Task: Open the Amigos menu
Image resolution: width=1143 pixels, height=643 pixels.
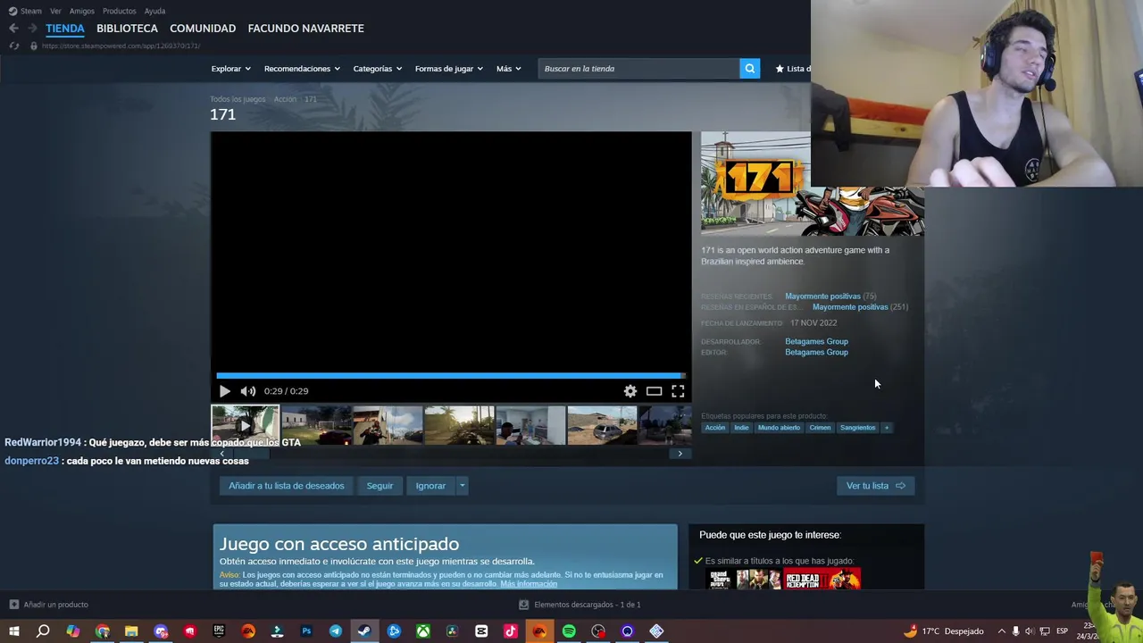Action: [x=82, y=11]
